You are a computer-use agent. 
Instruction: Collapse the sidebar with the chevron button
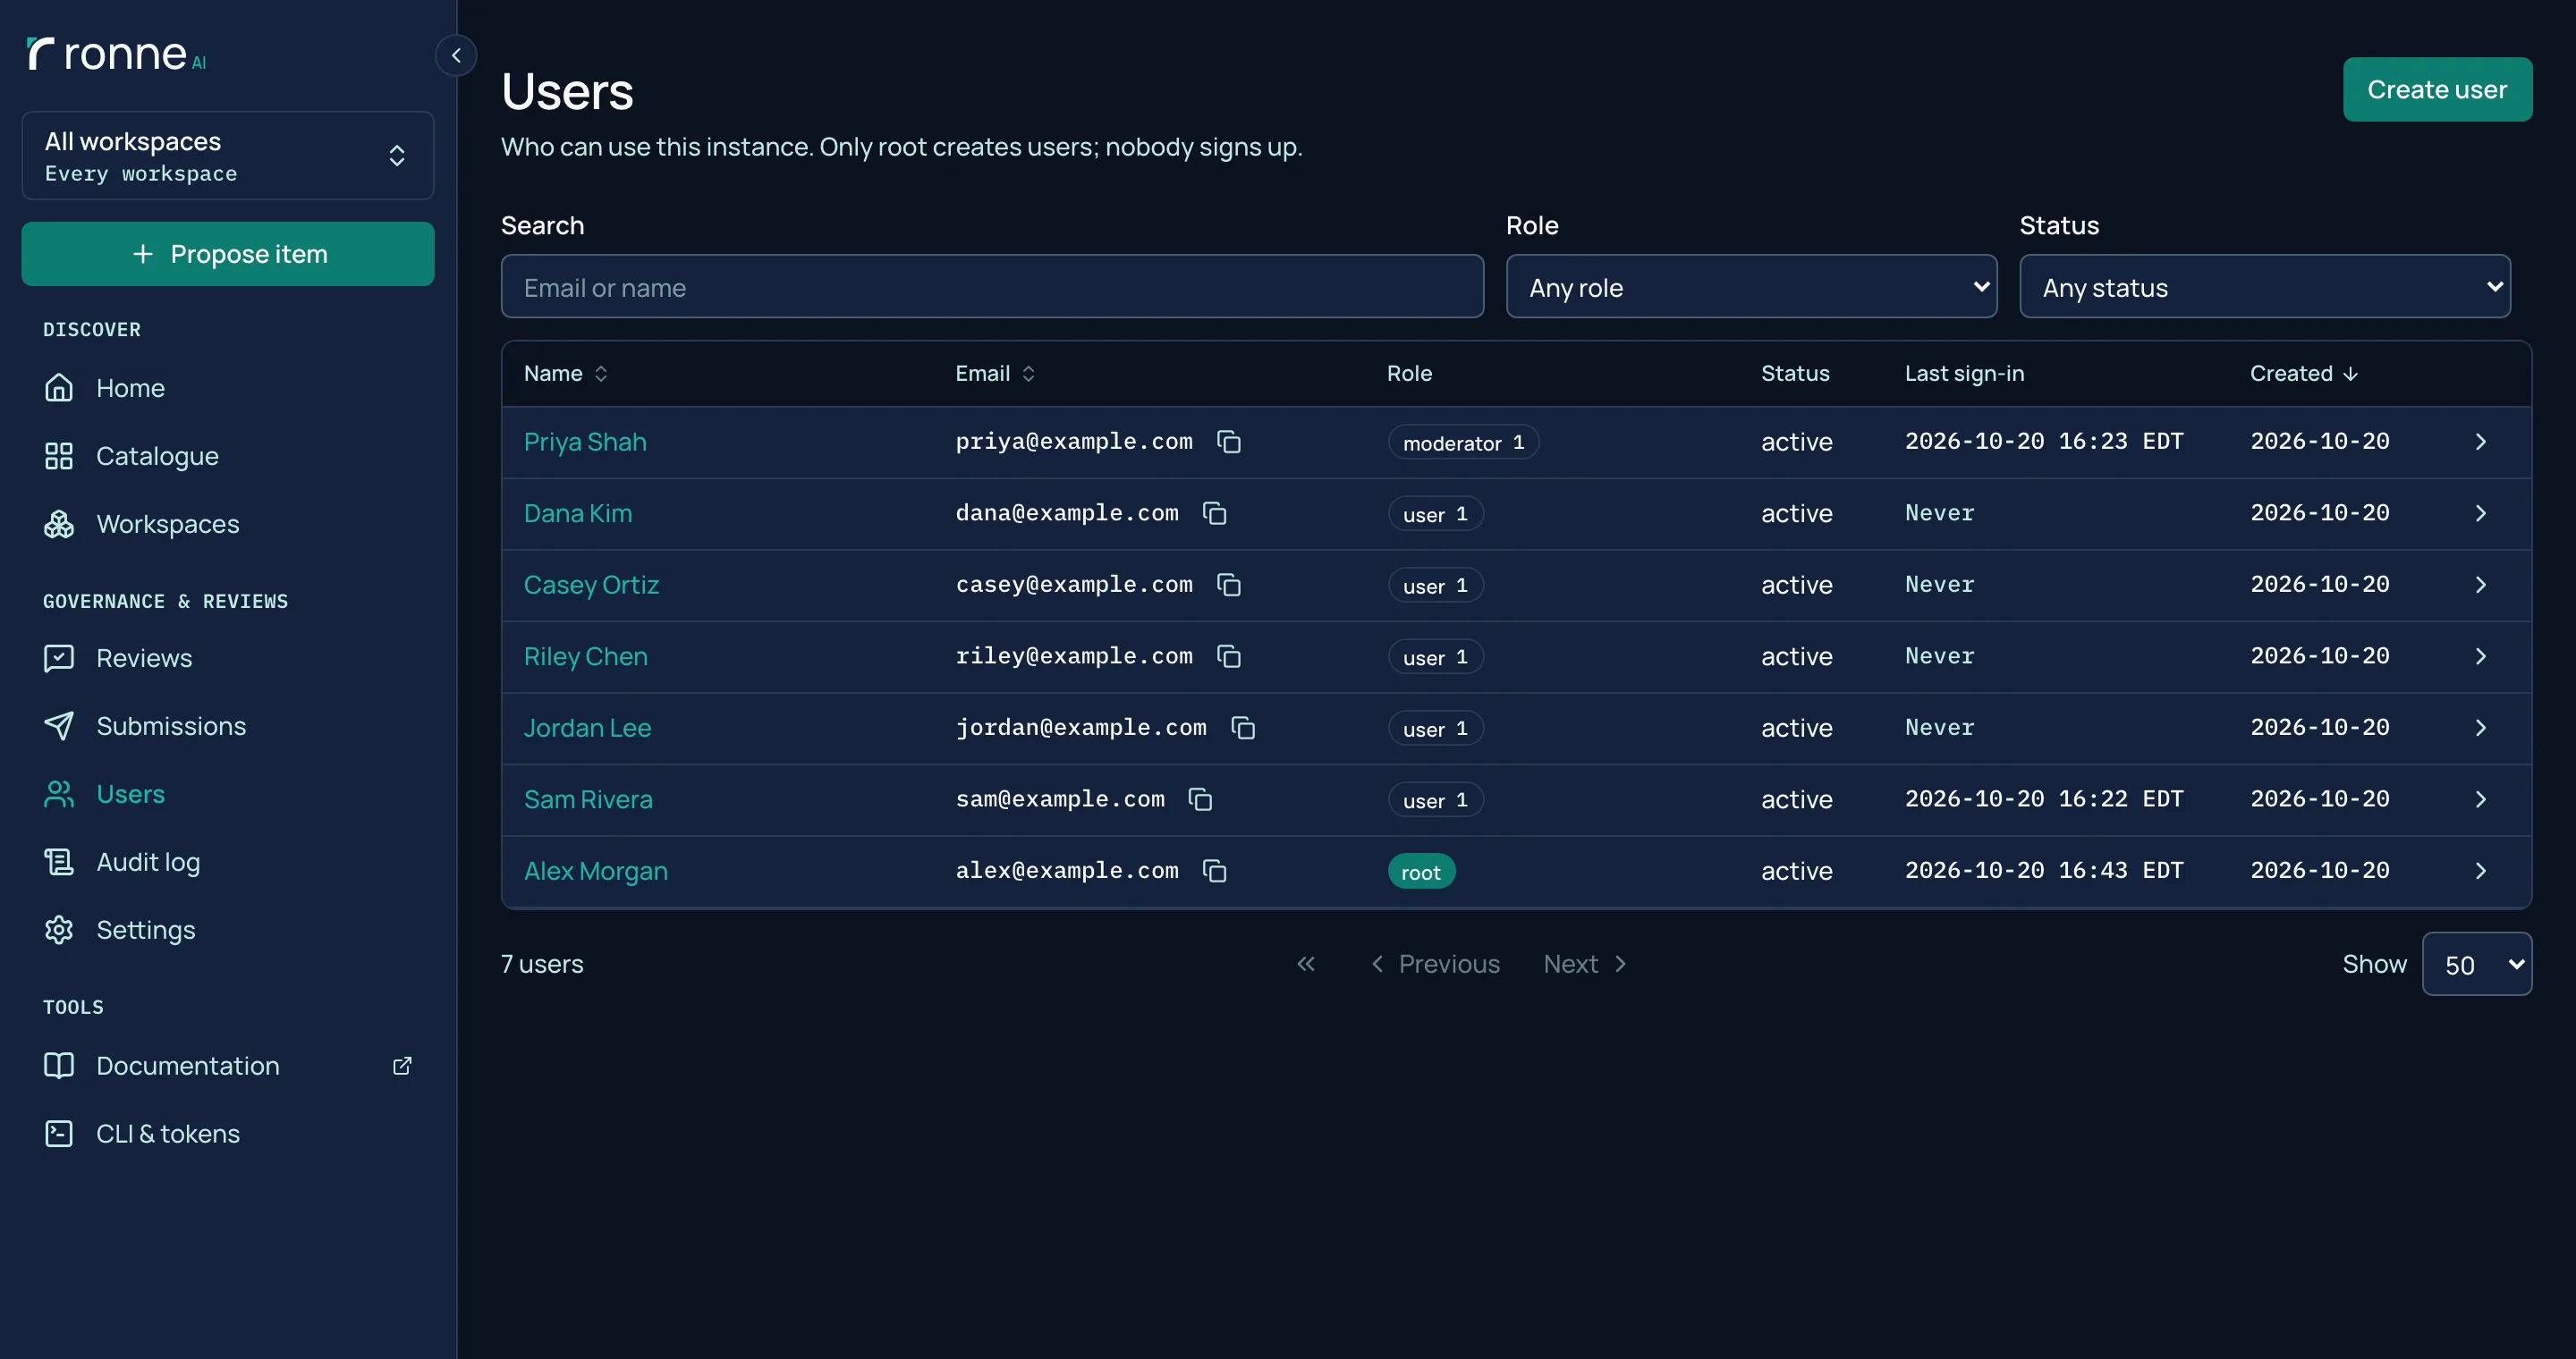(456, 55)
